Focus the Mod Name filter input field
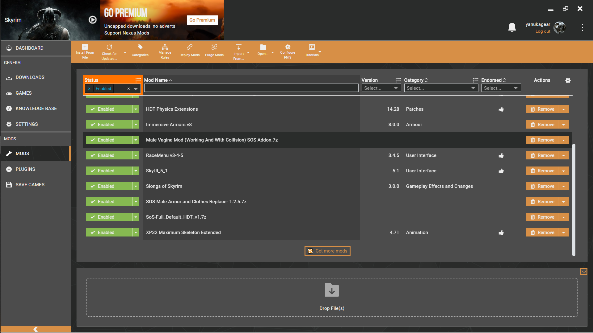 pos(251,88)
